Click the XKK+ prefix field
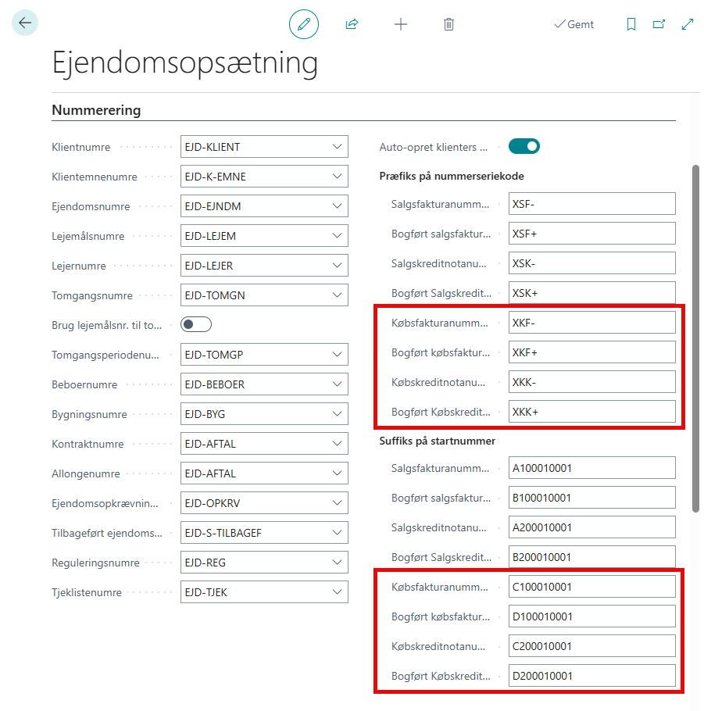The width and height of the screenshot is (704, 711). pyautogui.click(x=592, y=412)
